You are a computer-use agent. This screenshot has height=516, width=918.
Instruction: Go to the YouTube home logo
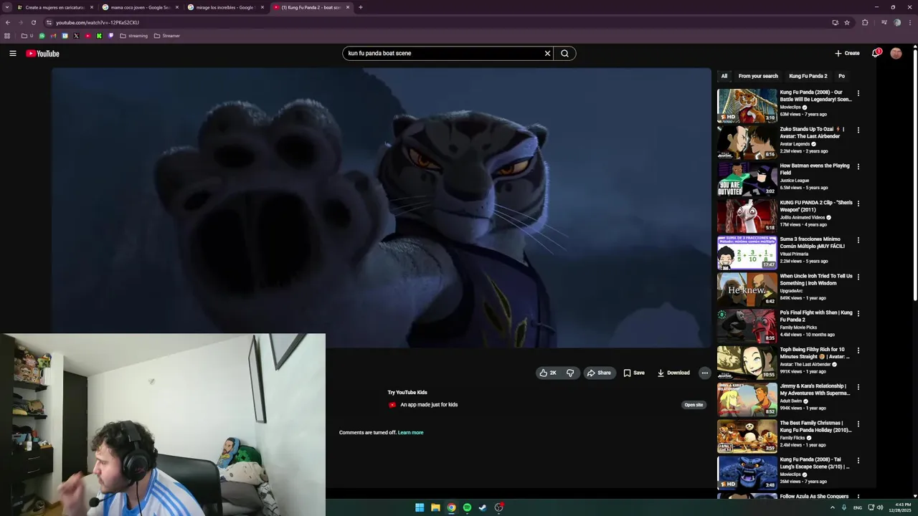[x=42, y=54]
